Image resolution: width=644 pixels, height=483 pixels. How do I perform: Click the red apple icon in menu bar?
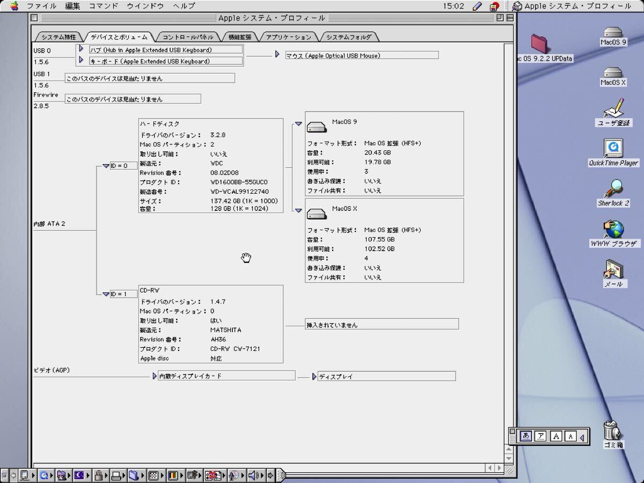tap(495, 6)
